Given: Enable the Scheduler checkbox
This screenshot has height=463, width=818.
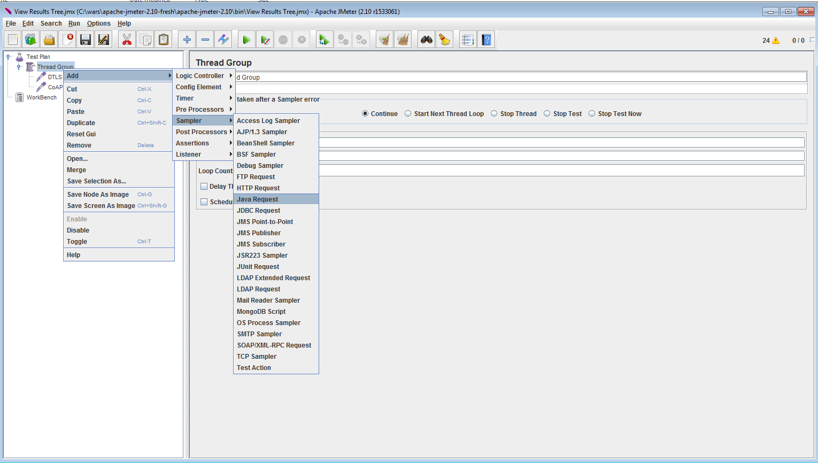Looking at the screenshot, I should point(204,202).
